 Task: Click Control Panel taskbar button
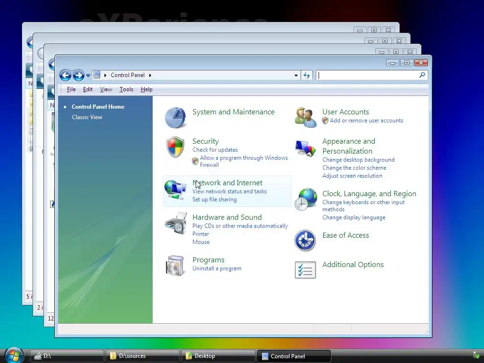pyautogui.click(x=294, y=356)
